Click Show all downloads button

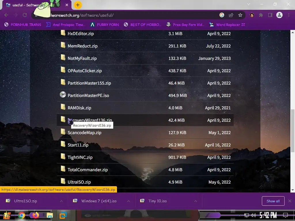pos(273,201)
